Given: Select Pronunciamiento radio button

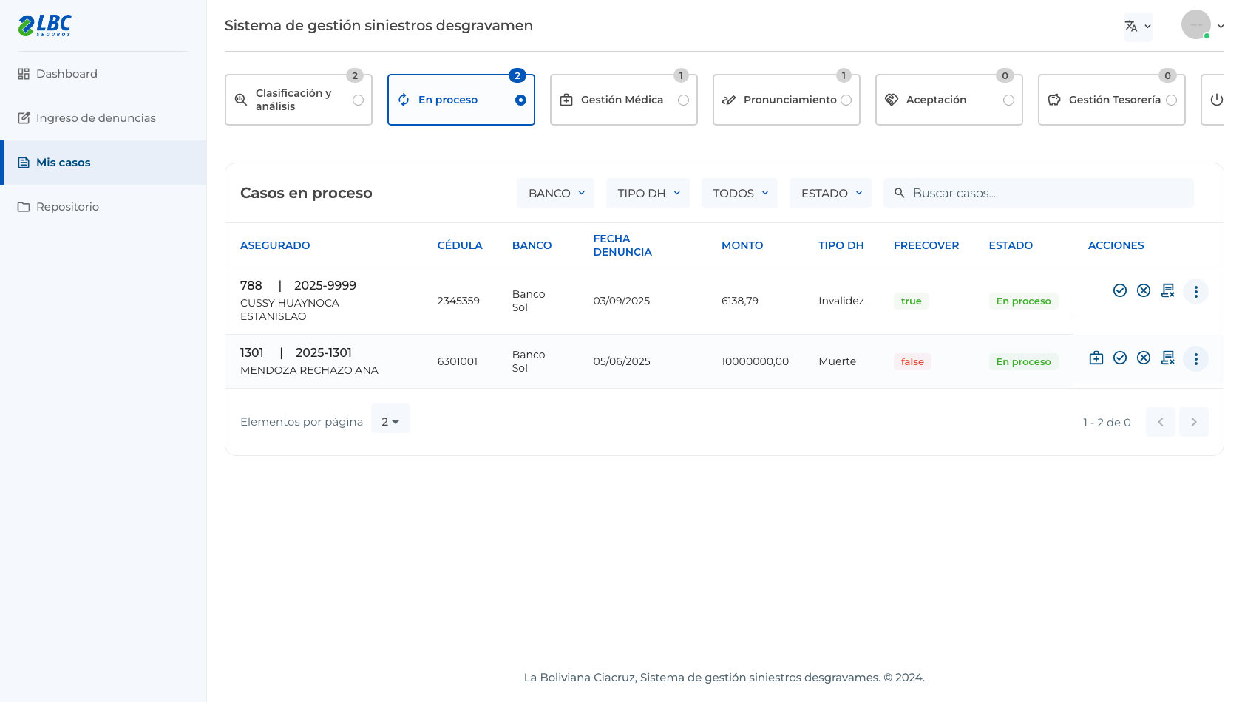Looking at the screenshot, I should [846, 100].
